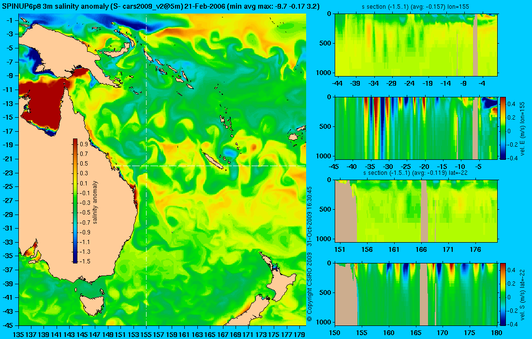
Task: Click the -23 latitude tick on main map
Action: (8, 172)
